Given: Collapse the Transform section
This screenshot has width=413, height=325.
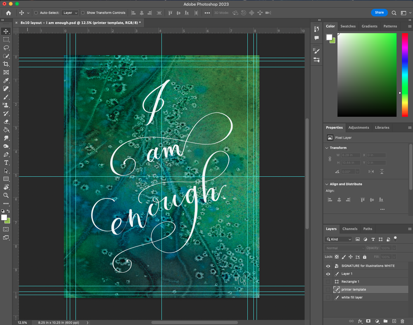Looking at the screenshot, I should pyautogui.click(x=327, y=148).
